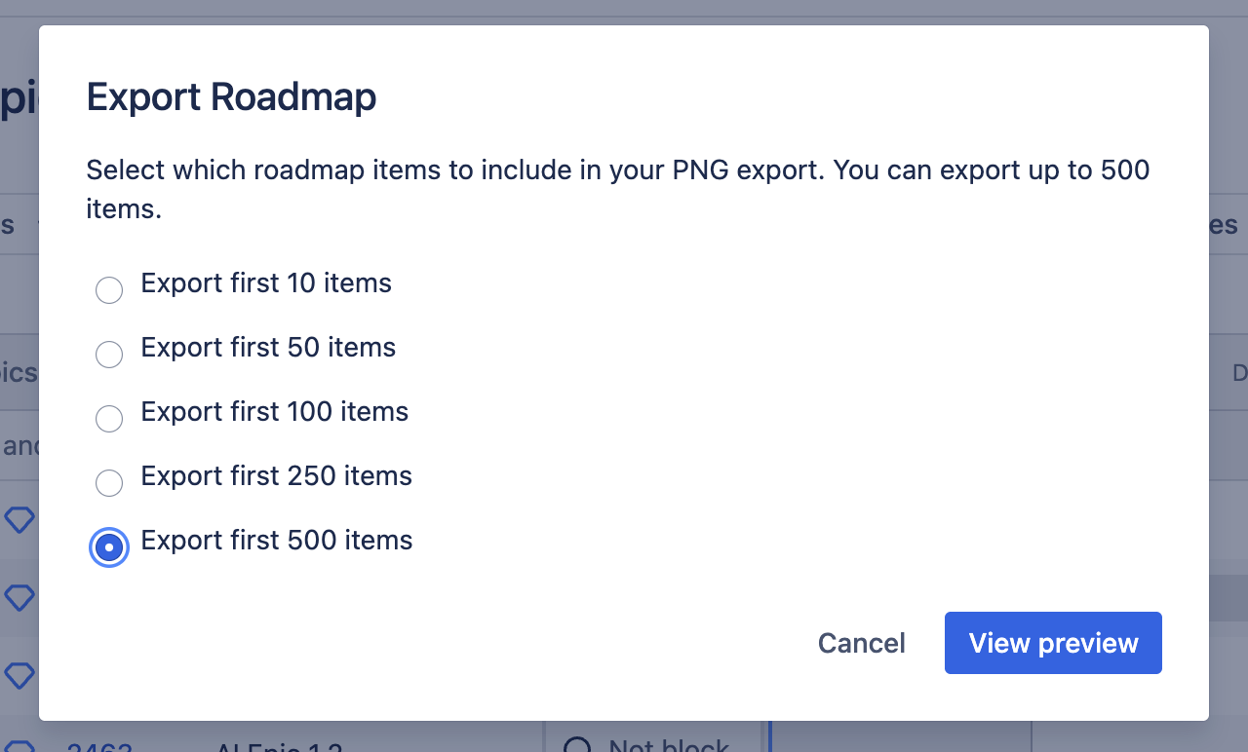Screen dimensions: 1248x752
Task: Click the 'Export first 10 items' label text
Action: pos(266,283)
